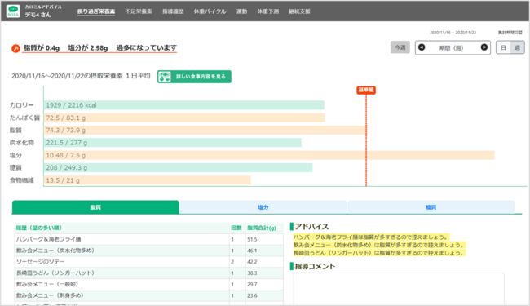The width and height of the screenshot is (530, 306).
Task: Click advice line about ハンバーグ＆海老フライ膳
Action: [x=371, y=237]
